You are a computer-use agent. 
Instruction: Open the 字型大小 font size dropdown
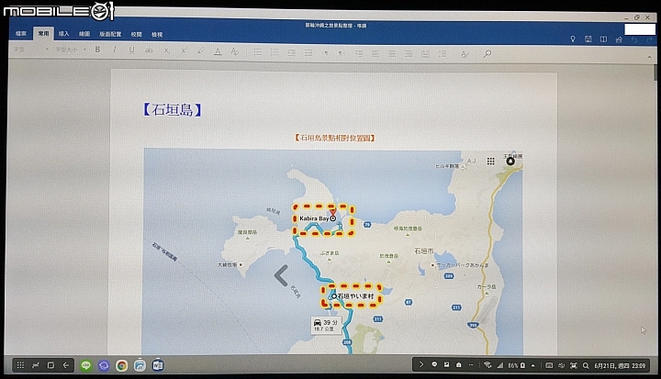71,50
